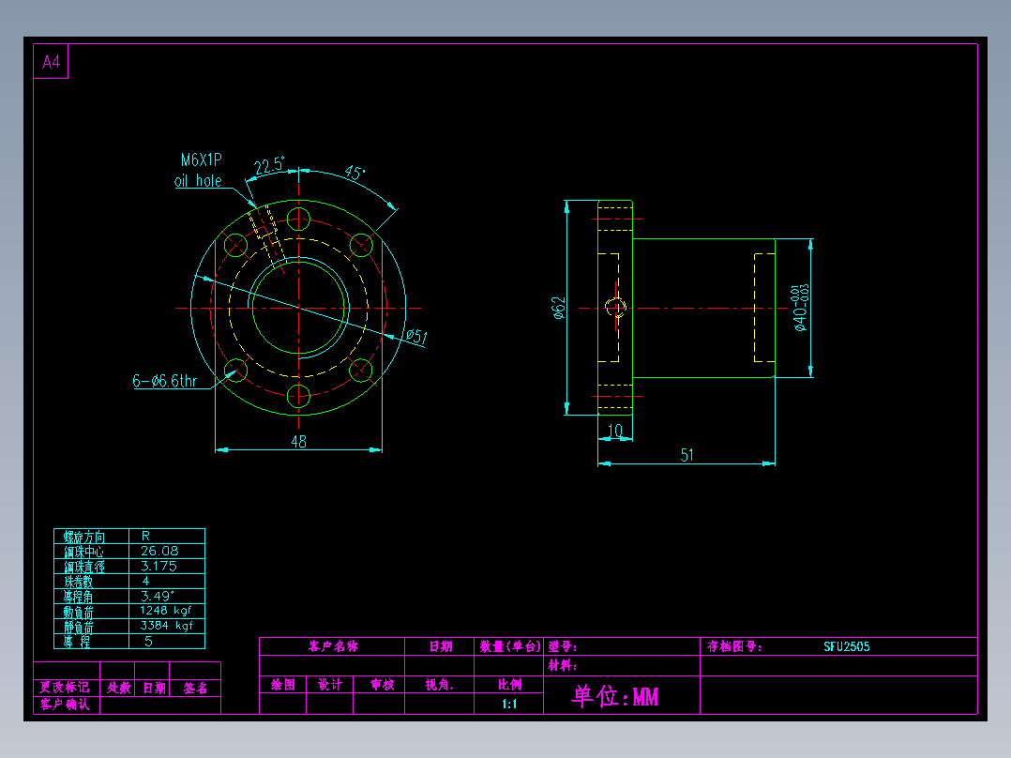
Task: Select the 靜負荷 row label
Action: pos(78,627)
